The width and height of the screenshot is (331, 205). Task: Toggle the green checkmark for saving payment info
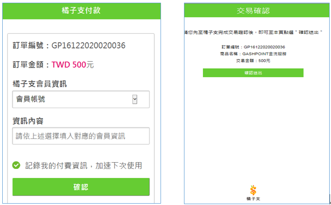pos(16,165)
